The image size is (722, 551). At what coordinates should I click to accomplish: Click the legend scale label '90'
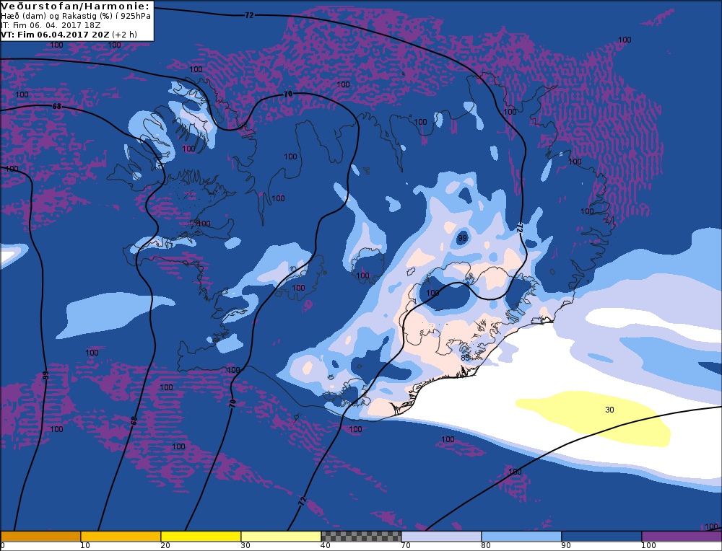coord(566,546)
